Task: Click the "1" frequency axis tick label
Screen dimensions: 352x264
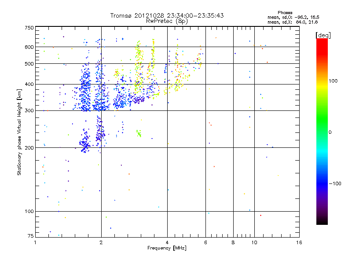Action: point(35,242)
